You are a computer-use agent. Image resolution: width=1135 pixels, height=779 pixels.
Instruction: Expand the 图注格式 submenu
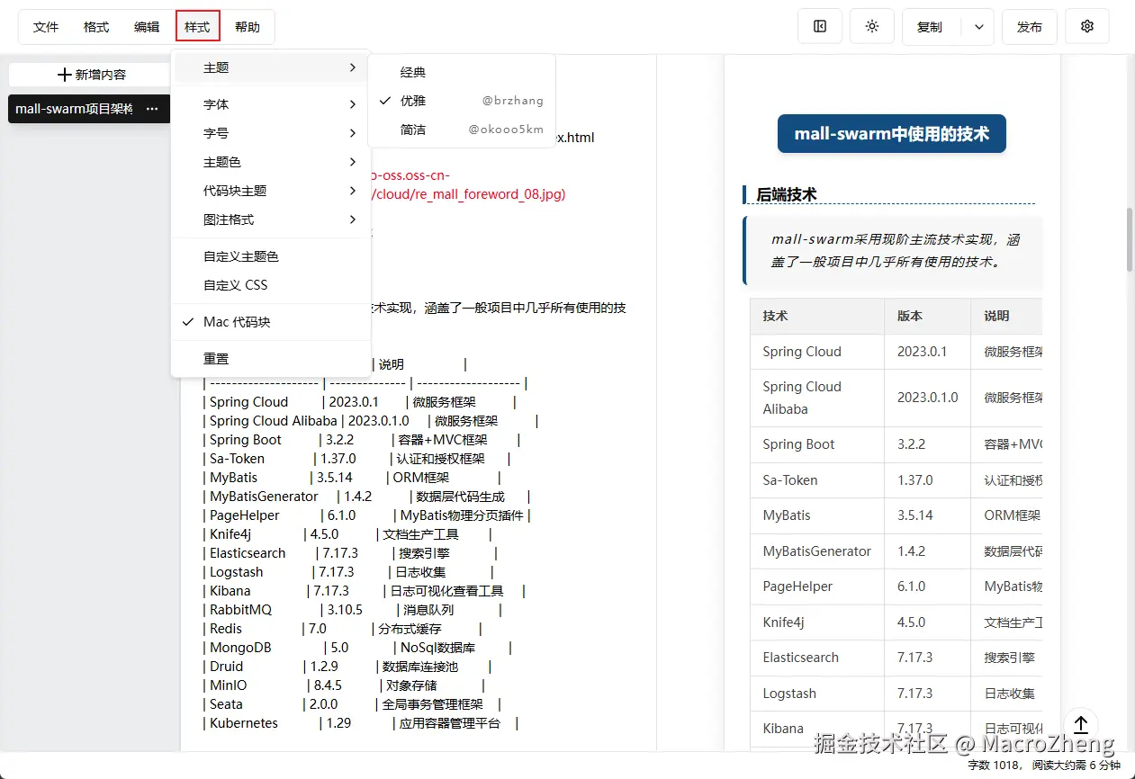[x=271, y=219]
